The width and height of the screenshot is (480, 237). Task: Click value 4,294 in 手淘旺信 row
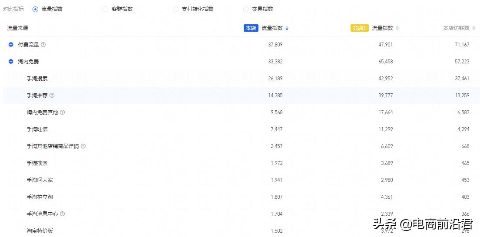(463, 129)
